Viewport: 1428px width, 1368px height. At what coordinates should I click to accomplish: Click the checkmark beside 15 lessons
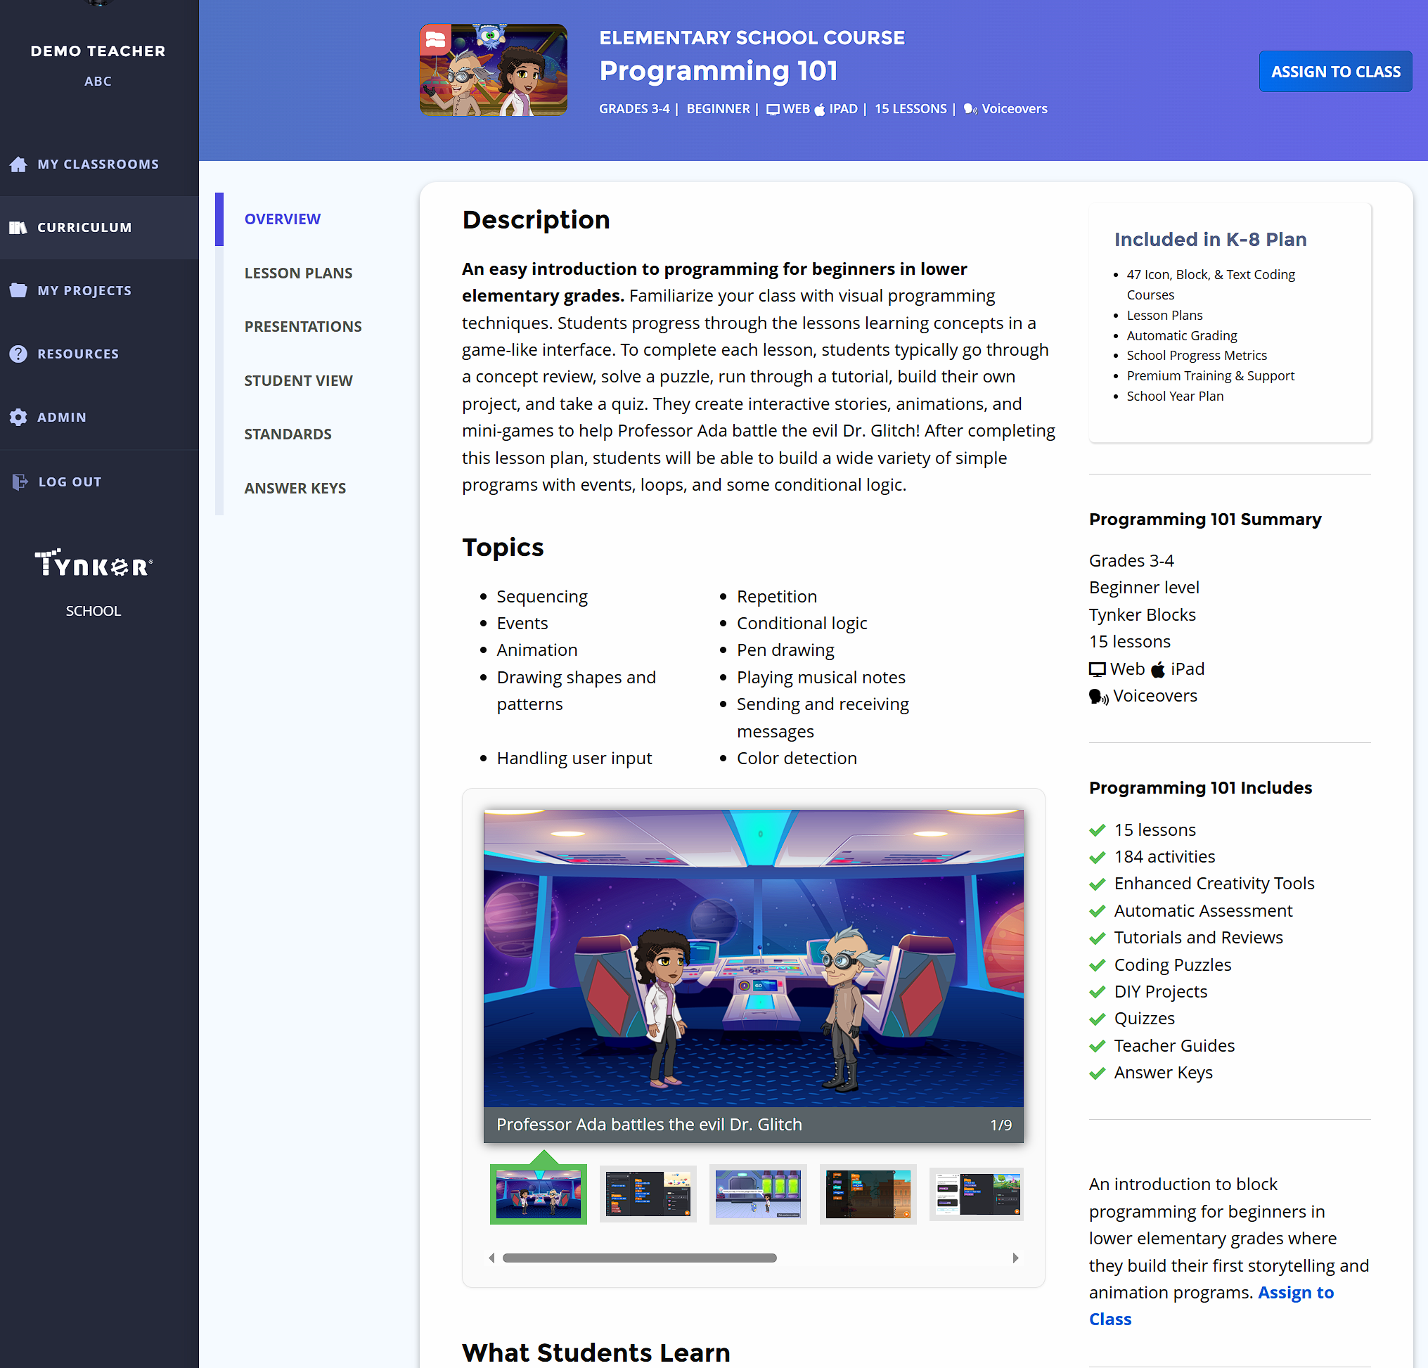point(1098,830)
